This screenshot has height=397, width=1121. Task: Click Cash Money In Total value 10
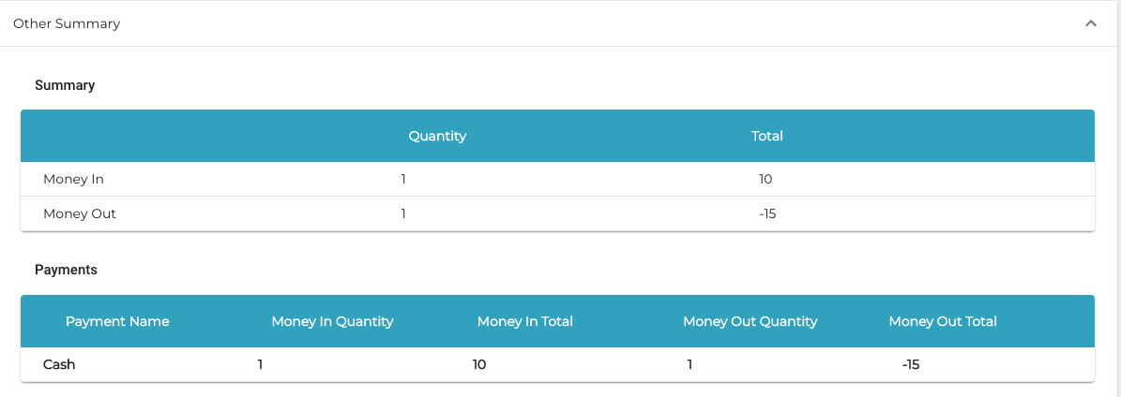tap(479, 364)
